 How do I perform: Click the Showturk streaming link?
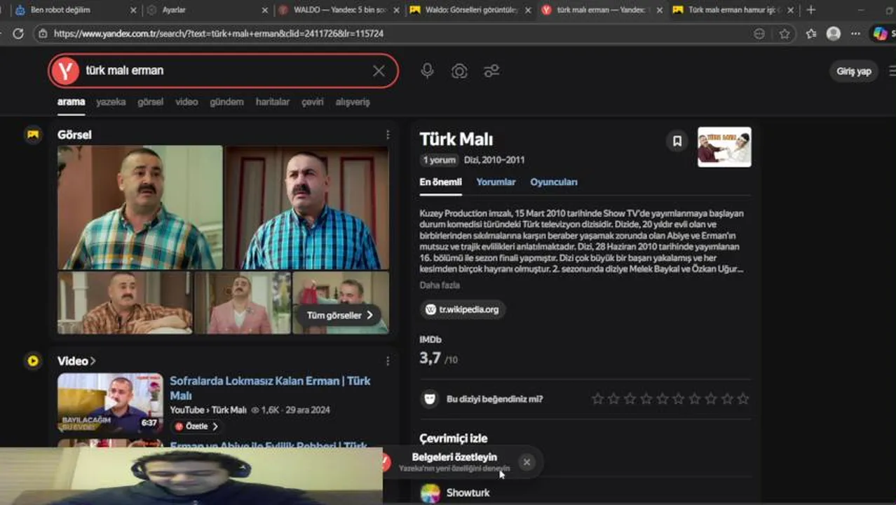click(468, 492)
